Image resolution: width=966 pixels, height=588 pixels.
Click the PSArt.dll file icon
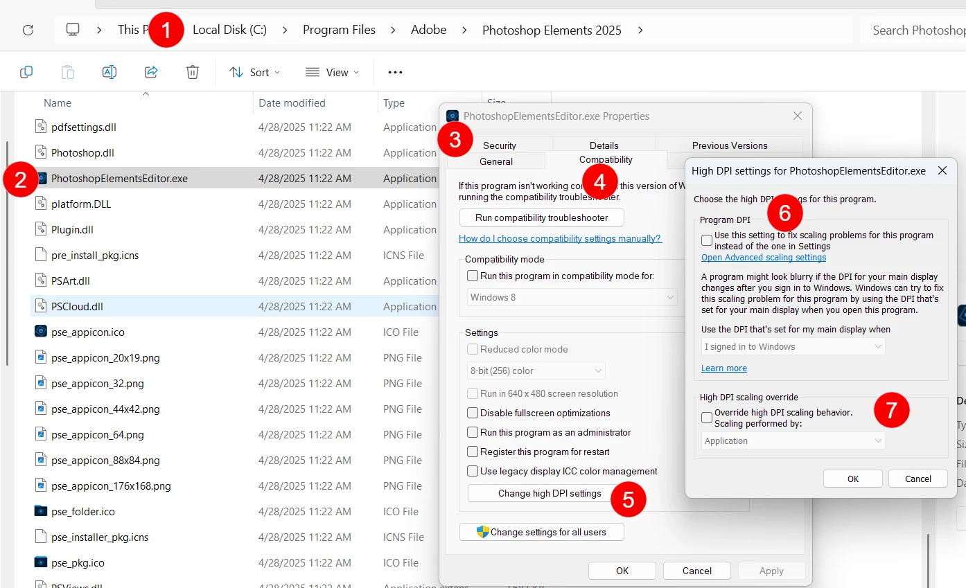tap(41, 280)
